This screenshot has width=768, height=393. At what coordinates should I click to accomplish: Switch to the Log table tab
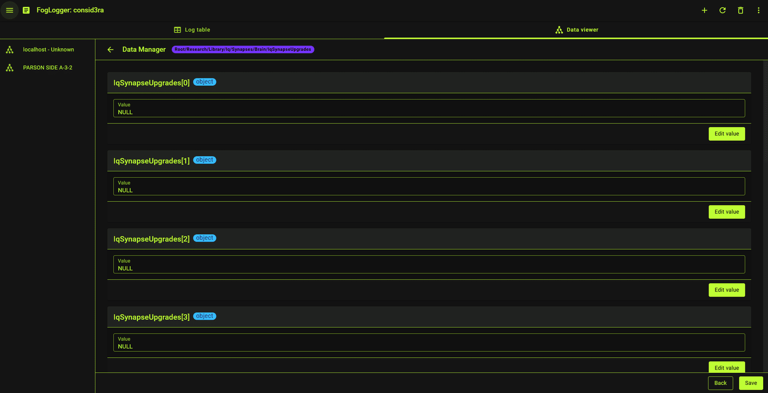[192, 30]
